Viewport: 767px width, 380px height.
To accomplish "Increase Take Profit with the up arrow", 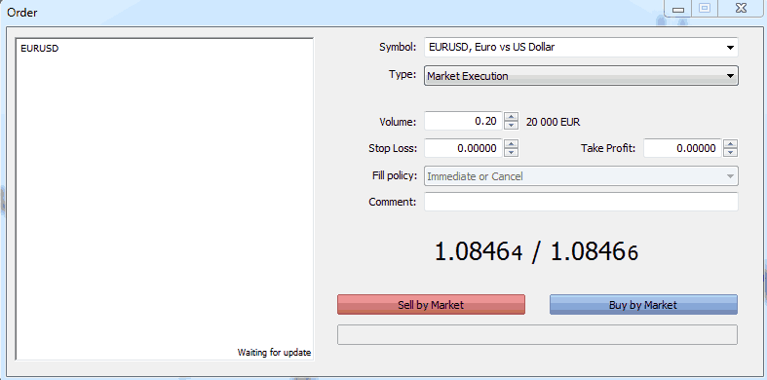I will [730, 144].
